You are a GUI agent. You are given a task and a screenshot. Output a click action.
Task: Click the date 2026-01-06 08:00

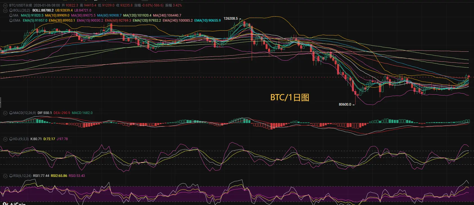pyautogui.click(x=47, y=5)
